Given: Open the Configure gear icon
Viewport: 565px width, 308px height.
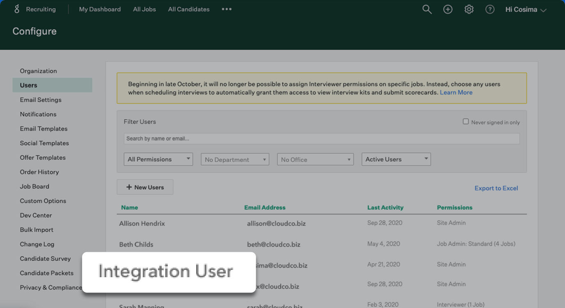Looking at the screenshot, I should point(469,9).
